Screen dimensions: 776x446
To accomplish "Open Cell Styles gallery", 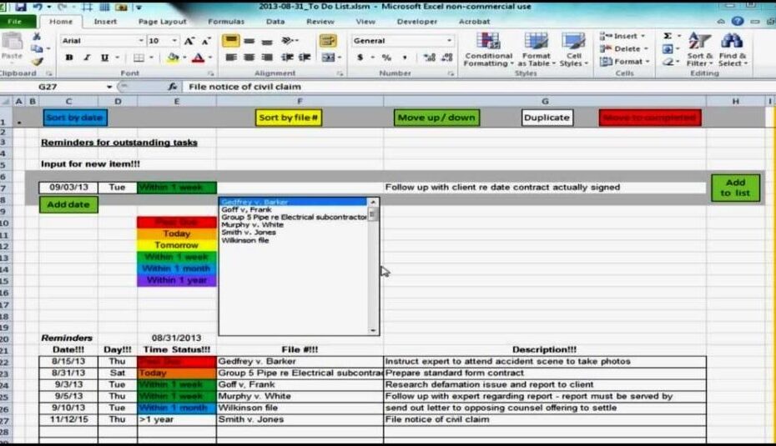I will pos(573,49).
